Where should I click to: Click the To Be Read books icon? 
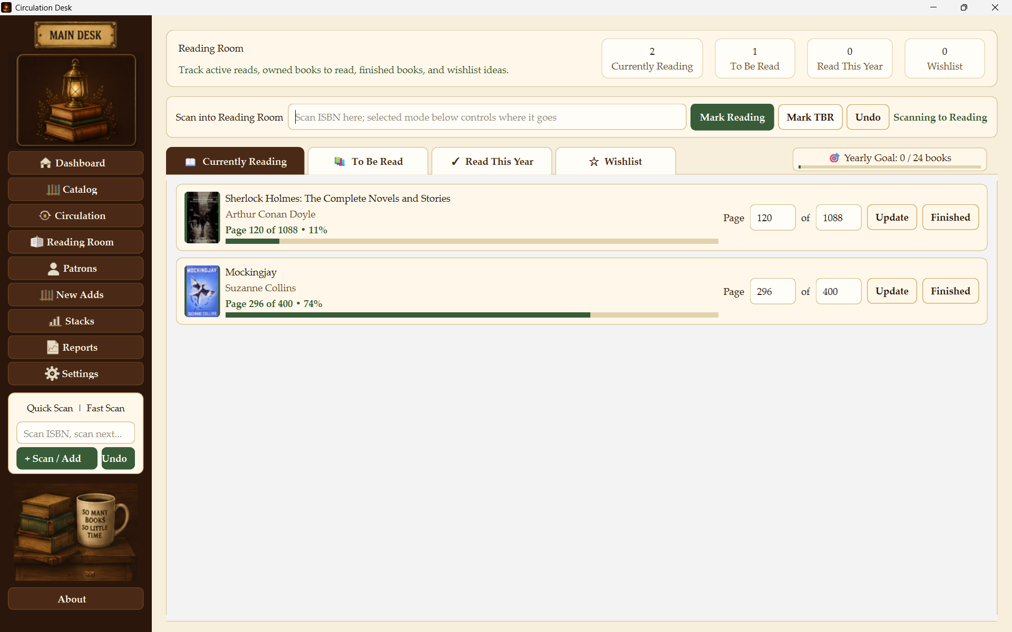[339, 162]
